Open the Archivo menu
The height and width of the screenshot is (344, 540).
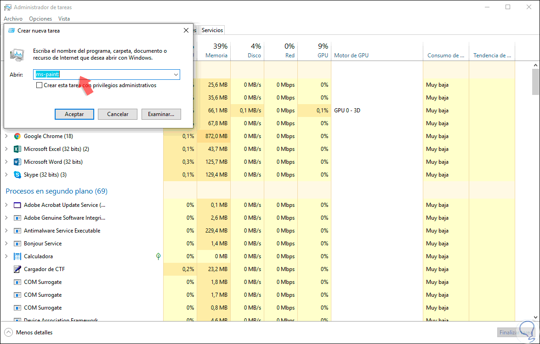click(x=13, y=19)
